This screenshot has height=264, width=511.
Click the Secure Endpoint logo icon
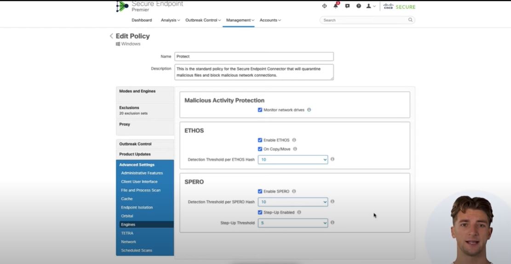[122, 6]
